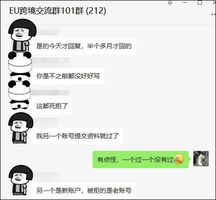Open the panda avatar beside 你是不之前都没好好写
The image size is (216, 200).
click(20, 66)
